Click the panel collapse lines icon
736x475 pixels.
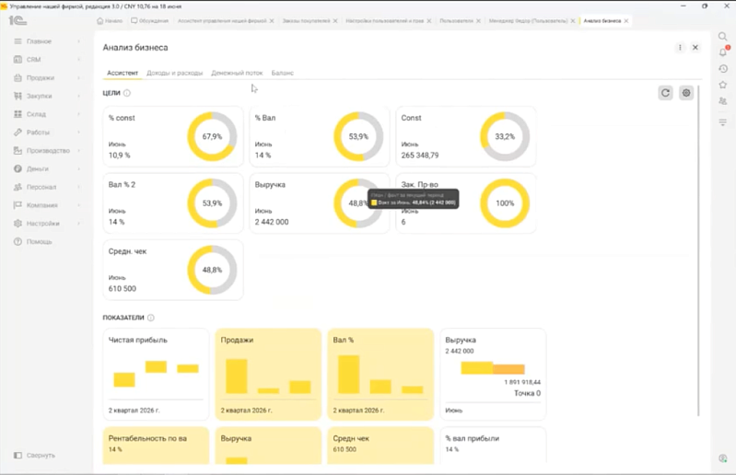(x=723, y=122)
